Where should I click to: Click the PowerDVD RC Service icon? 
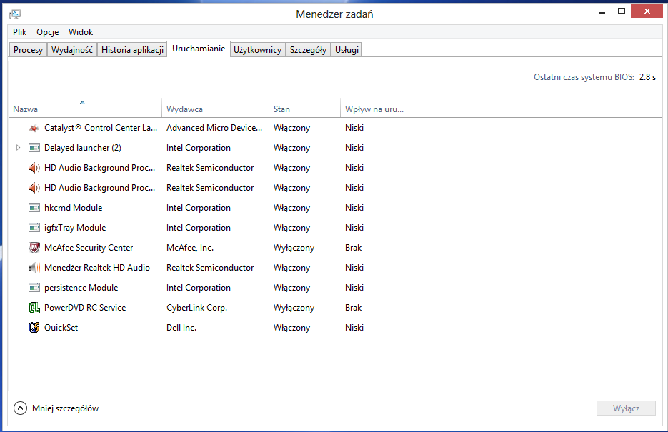tap(34, 308)
